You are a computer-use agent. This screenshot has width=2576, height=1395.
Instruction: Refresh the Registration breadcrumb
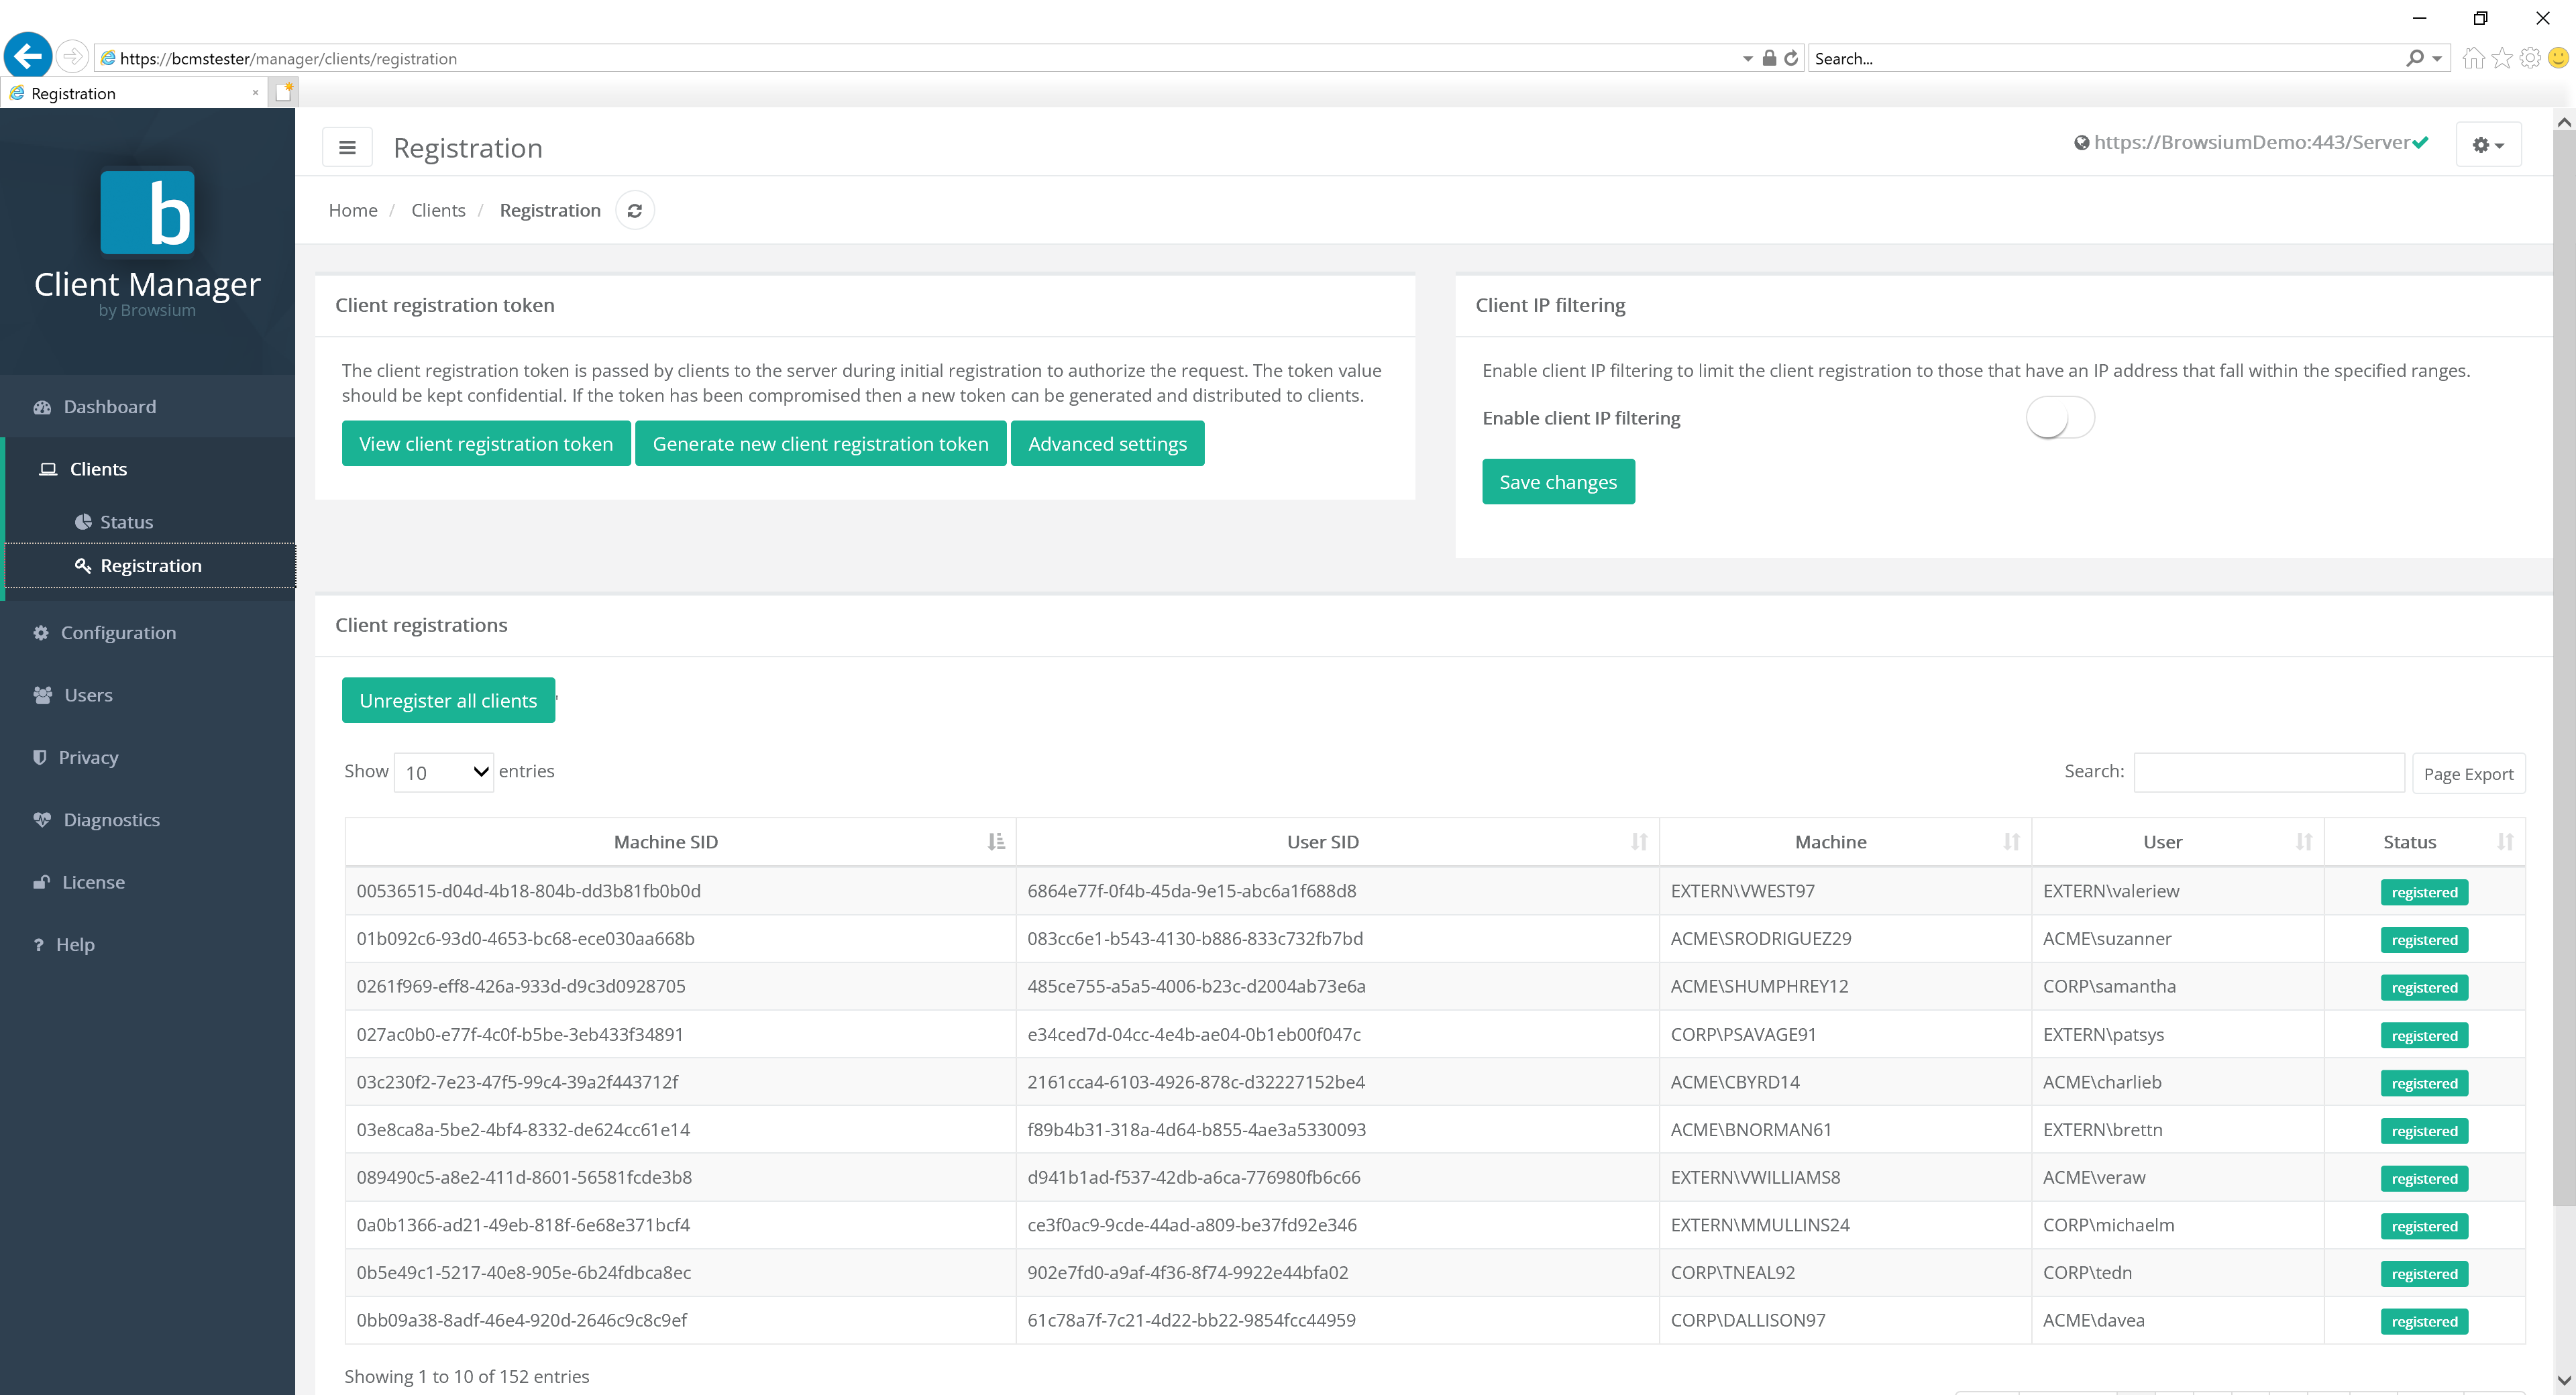(635, 210)
